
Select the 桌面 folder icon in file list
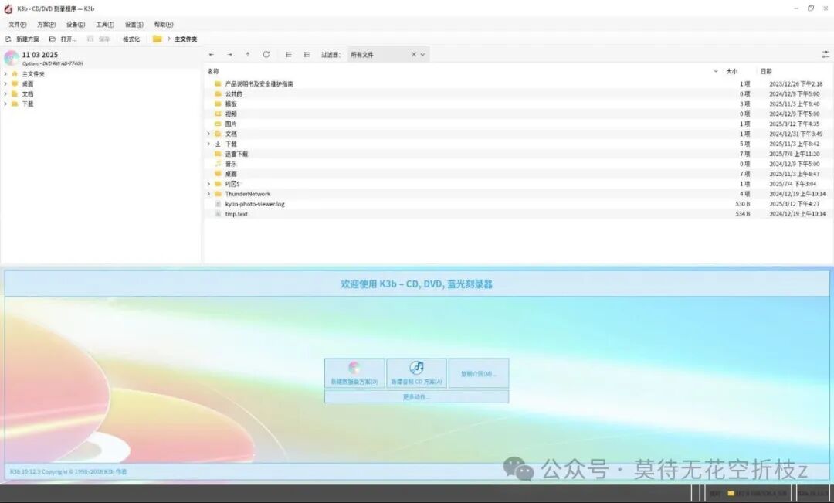218,174
